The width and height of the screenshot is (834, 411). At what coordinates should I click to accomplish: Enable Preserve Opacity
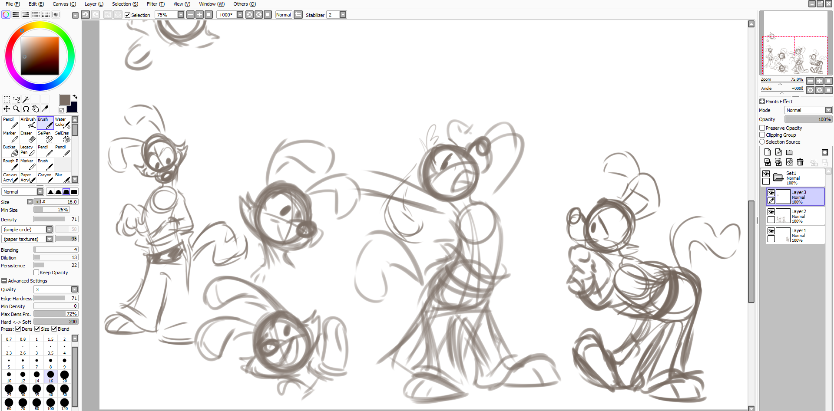[762, 128]
